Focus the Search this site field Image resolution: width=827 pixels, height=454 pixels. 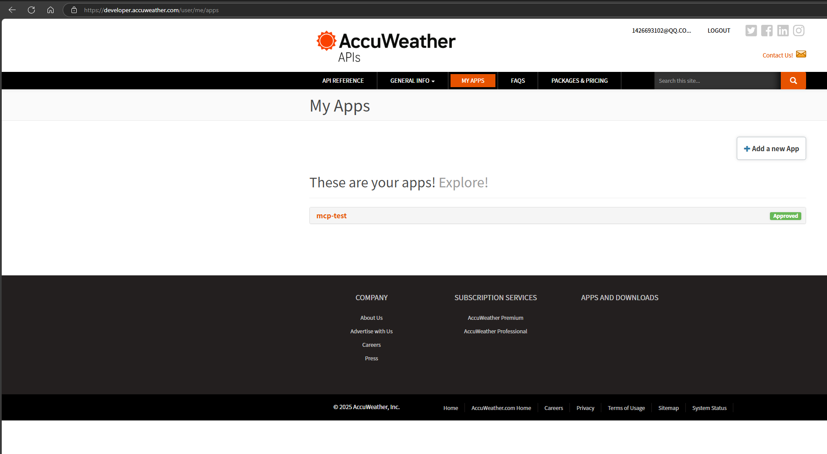click(718, 81)
